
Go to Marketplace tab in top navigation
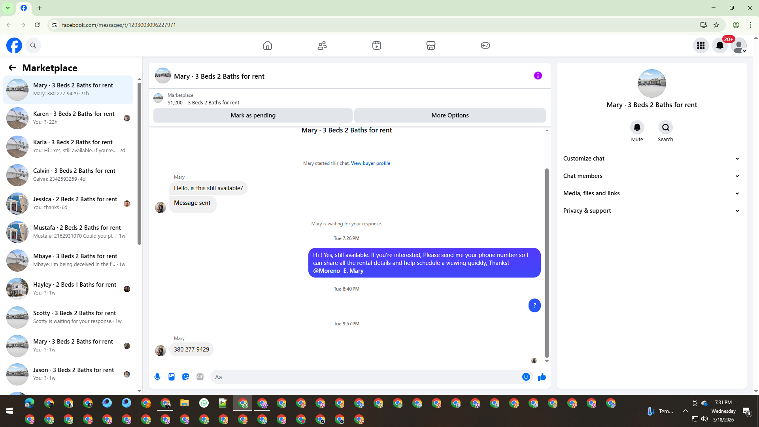coord(430,45)
